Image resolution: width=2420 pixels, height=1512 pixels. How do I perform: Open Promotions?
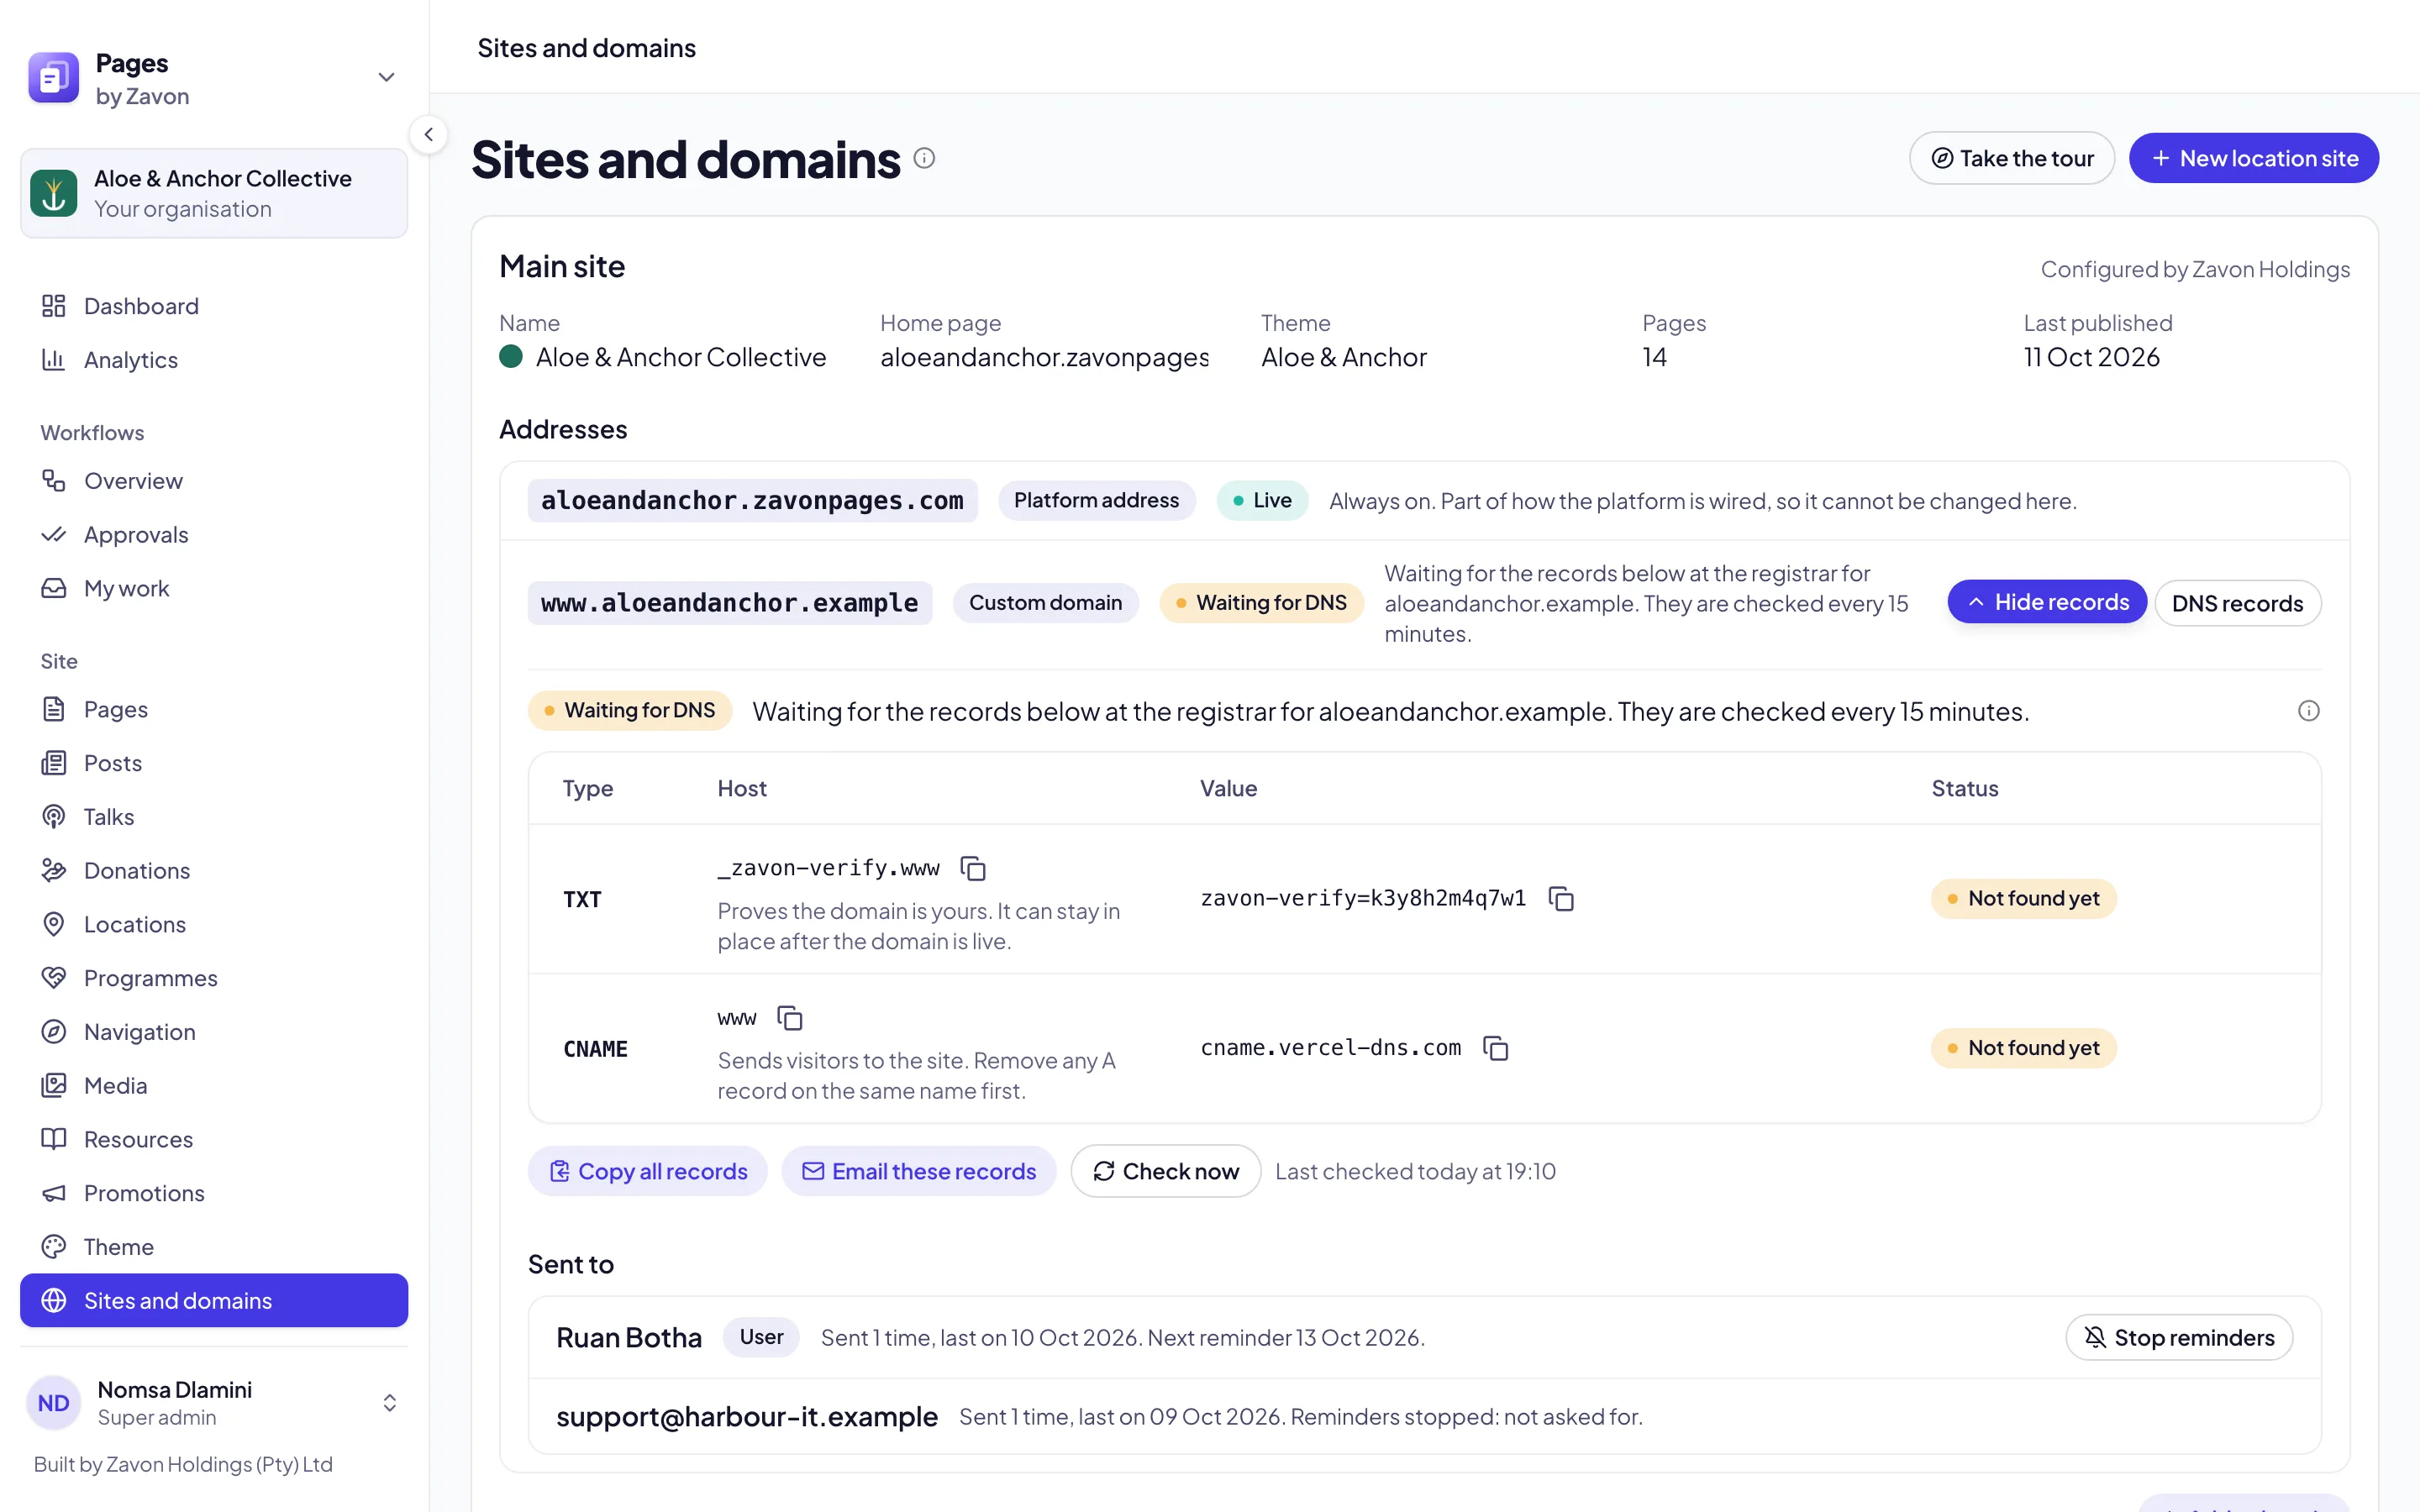(x=214, y=1194)
